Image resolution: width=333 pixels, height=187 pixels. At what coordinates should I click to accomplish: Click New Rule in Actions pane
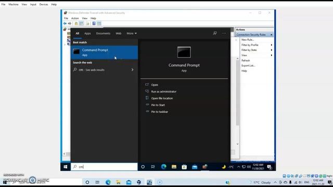[248, 39]
